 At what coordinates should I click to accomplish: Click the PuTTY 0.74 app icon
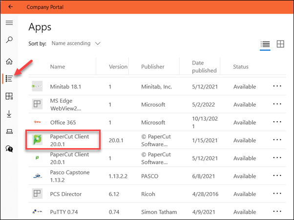37,212
